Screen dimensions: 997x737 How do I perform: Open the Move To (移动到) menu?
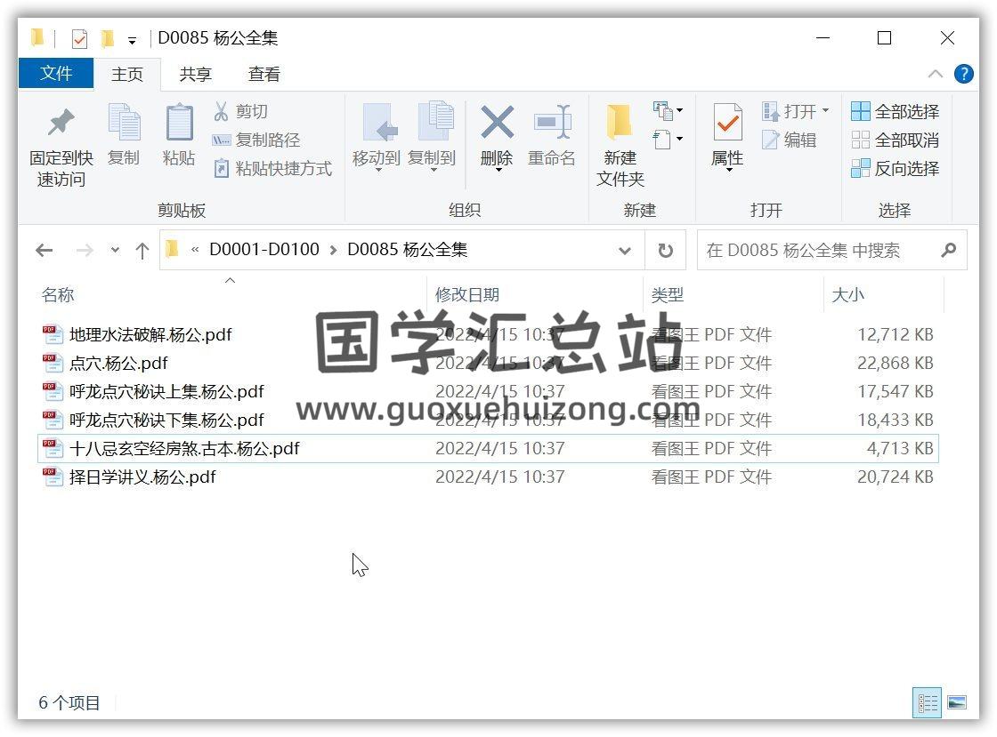377,136
